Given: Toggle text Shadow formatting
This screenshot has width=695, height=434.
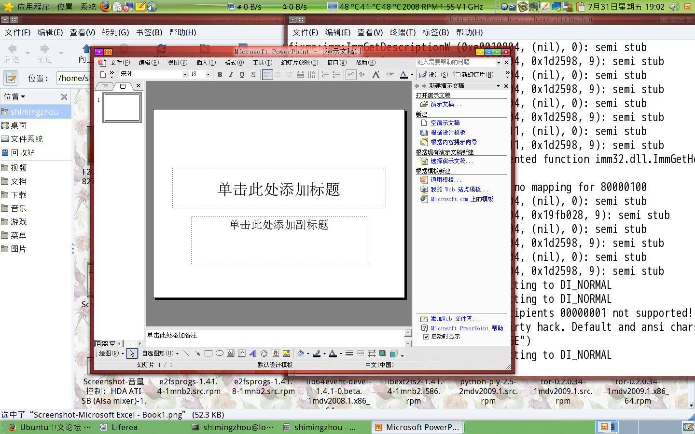Looking at the screenshot, I should pos(253,74).
